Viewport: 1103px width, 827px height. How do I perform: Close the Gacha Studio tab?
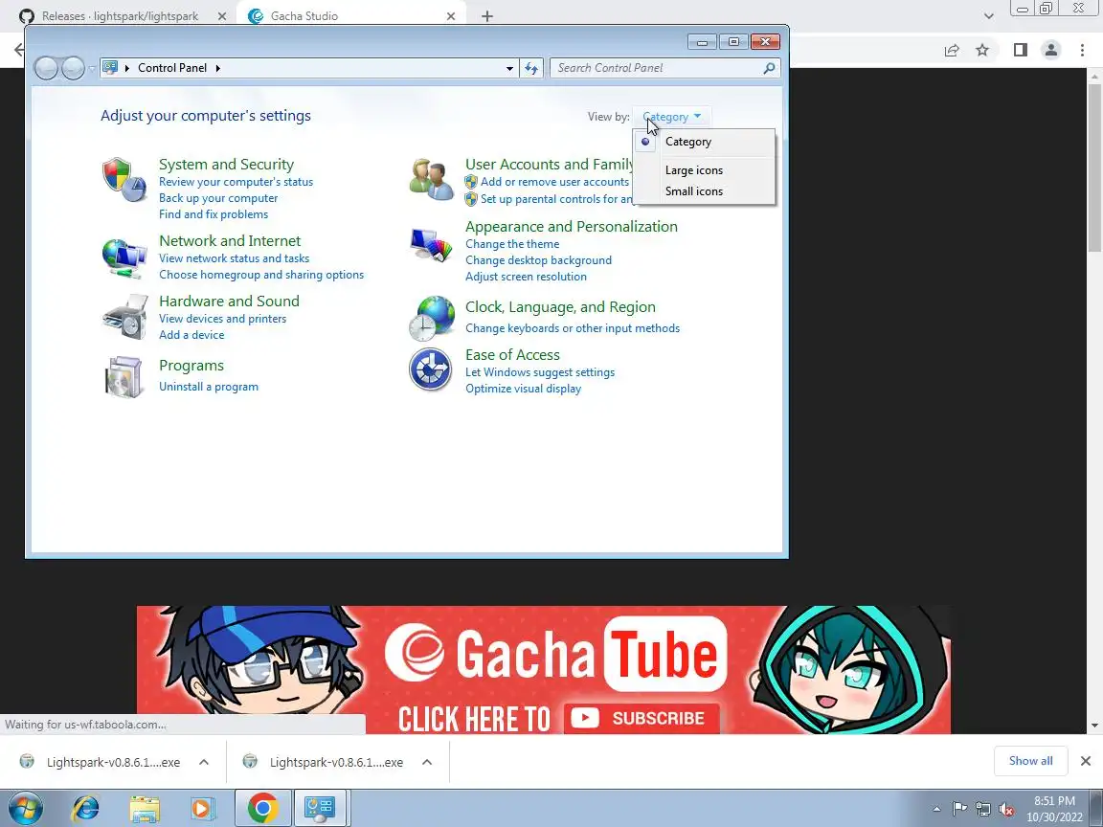point(451,16)
